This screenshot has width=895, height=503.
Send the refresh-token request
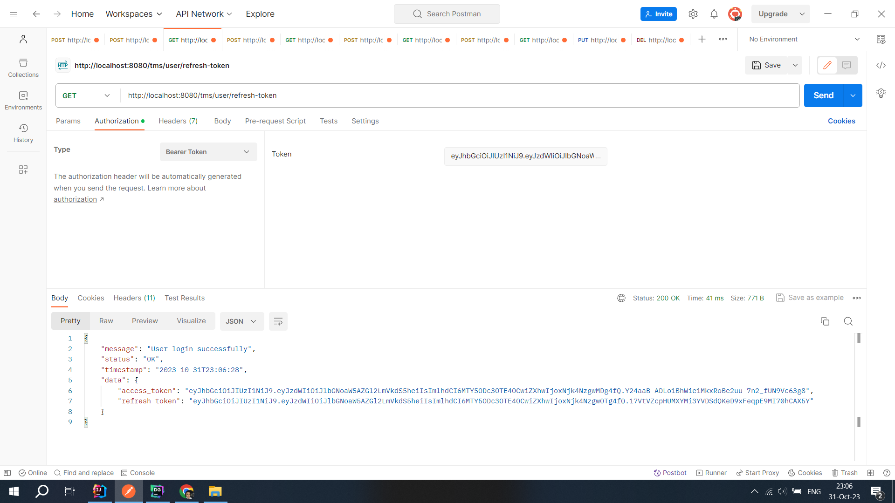coord(823,95)
